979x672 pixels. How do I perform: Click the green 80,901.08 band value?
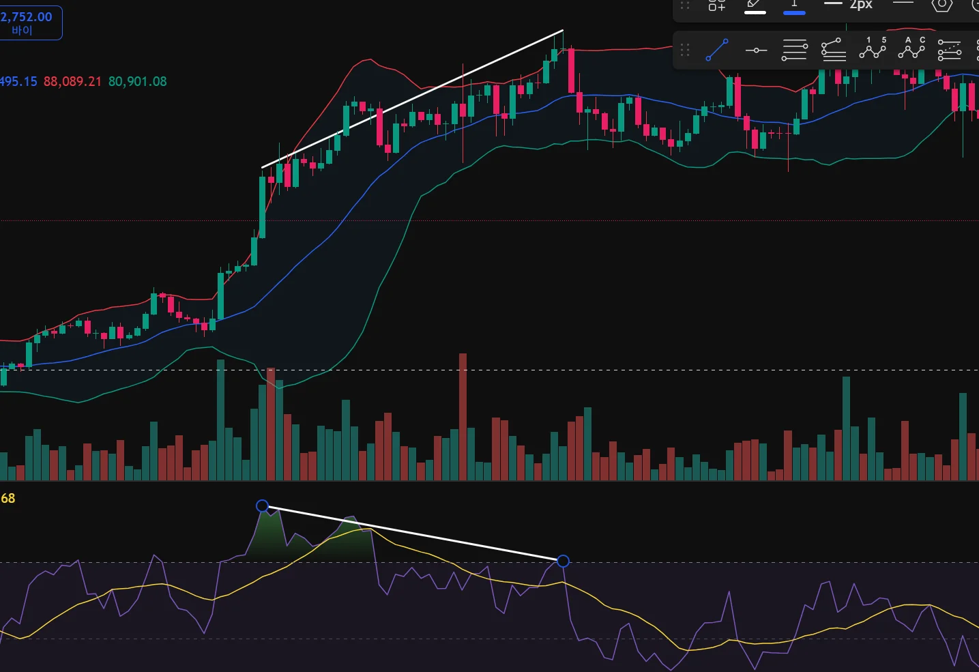pos(137,81)
